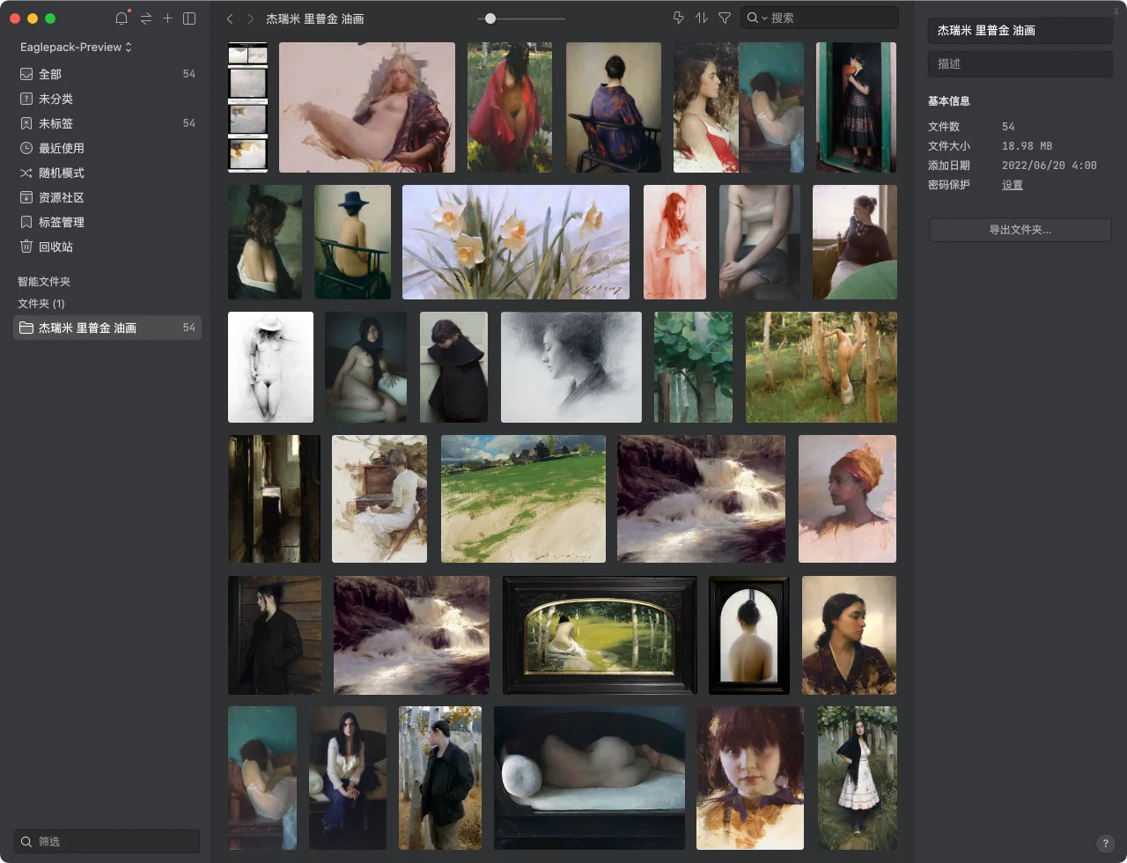Select the charcoal profile portrait thumbnail
Image resolution: width=1127 pixels, height=863 pixels.
(x=571, y=367)
